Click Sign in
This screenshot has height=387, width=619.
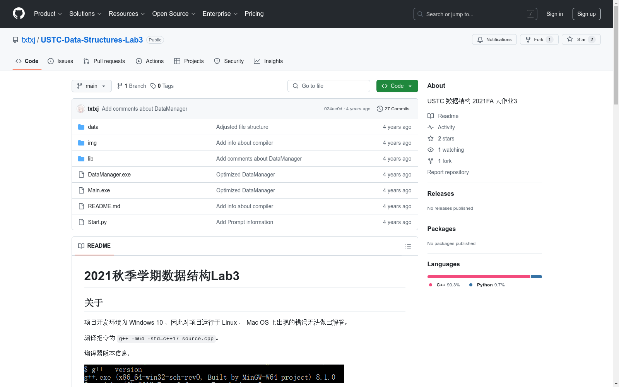555,14
